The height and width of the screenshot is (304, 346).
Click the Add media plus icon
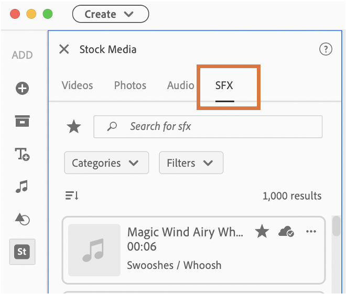click(22, 89)
